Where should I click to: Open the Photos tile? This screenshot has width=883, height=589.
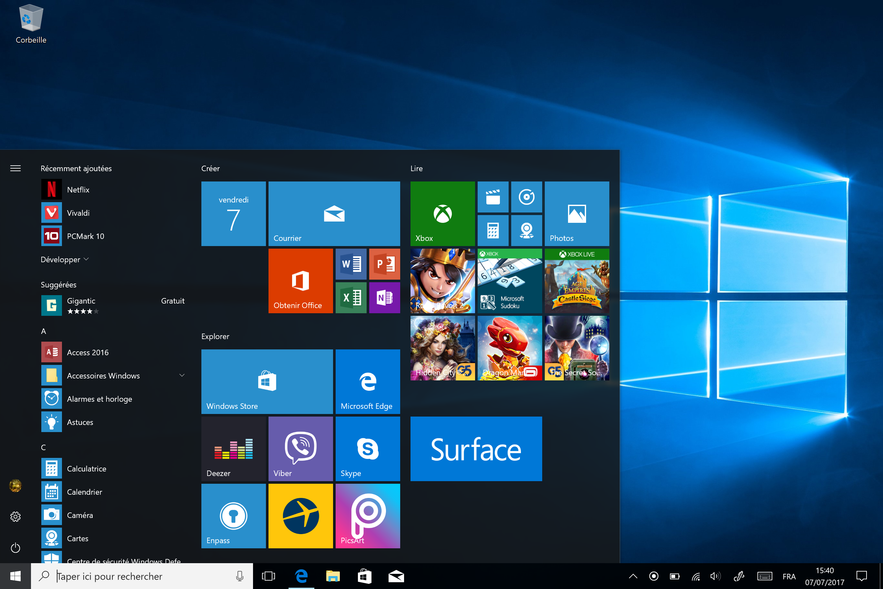(x=577, y=214)
